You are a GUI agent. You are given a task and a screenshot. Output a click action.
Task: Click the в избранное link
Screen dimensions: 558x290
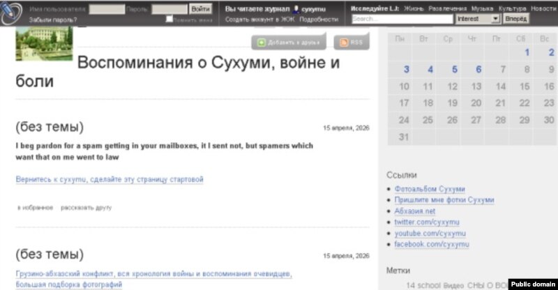tap(34, 208)
